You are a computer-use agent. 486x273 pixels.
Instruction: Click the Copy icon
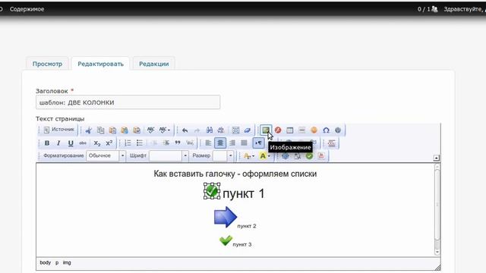click(x=100, y=130)
